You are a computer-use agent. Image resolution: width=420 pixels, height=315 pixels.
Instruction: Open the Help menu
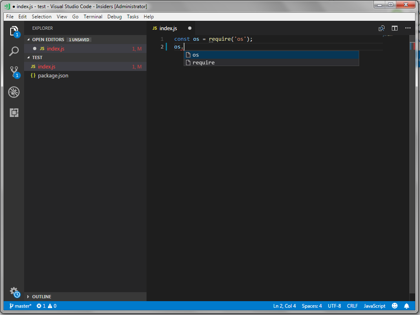click(149, 17)
